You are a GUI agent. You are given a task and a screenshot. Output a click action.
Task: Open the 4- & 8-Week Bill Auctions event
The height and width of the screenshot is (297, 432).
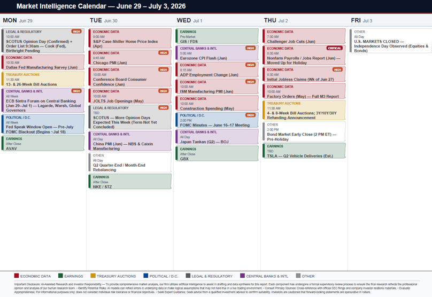[304, 110]
